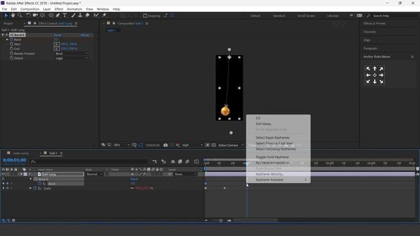Open the Active Camera dropdown

[231, 145]
